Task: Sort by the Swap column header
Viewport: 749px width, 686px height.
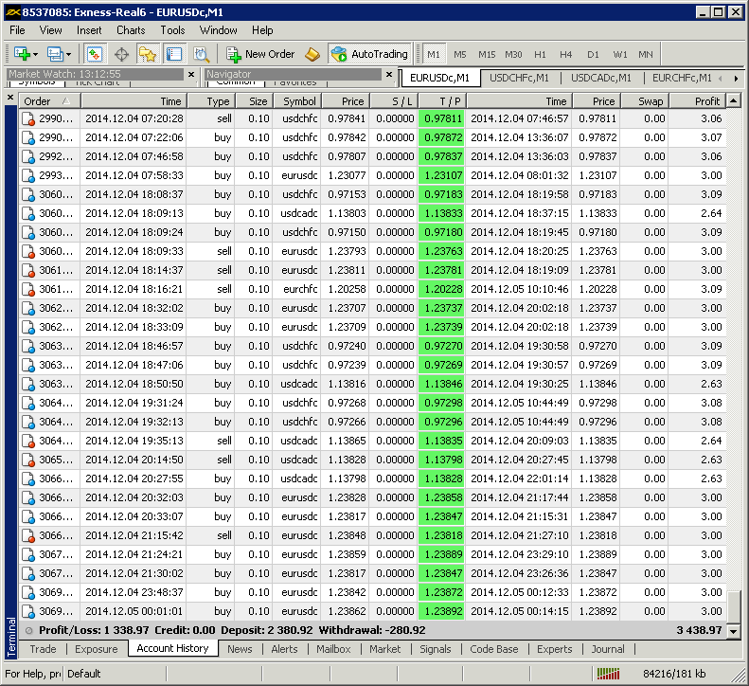Action: (x=646, y=101)
